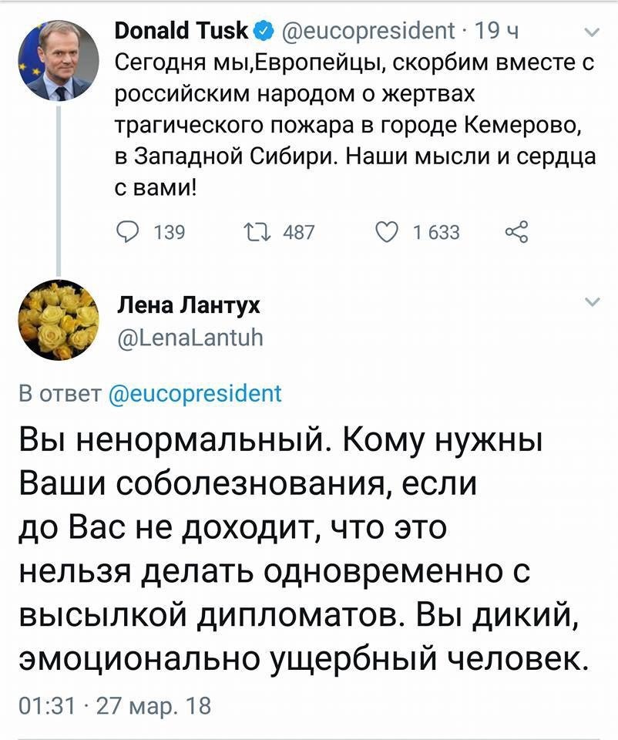Open Лена Лантух's yellow roses avatar

click(59, 319)
